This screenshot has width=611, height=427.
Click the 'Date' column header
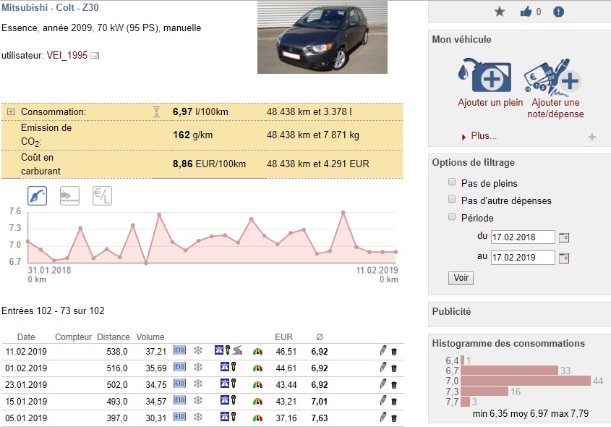(x=26, y=337)
